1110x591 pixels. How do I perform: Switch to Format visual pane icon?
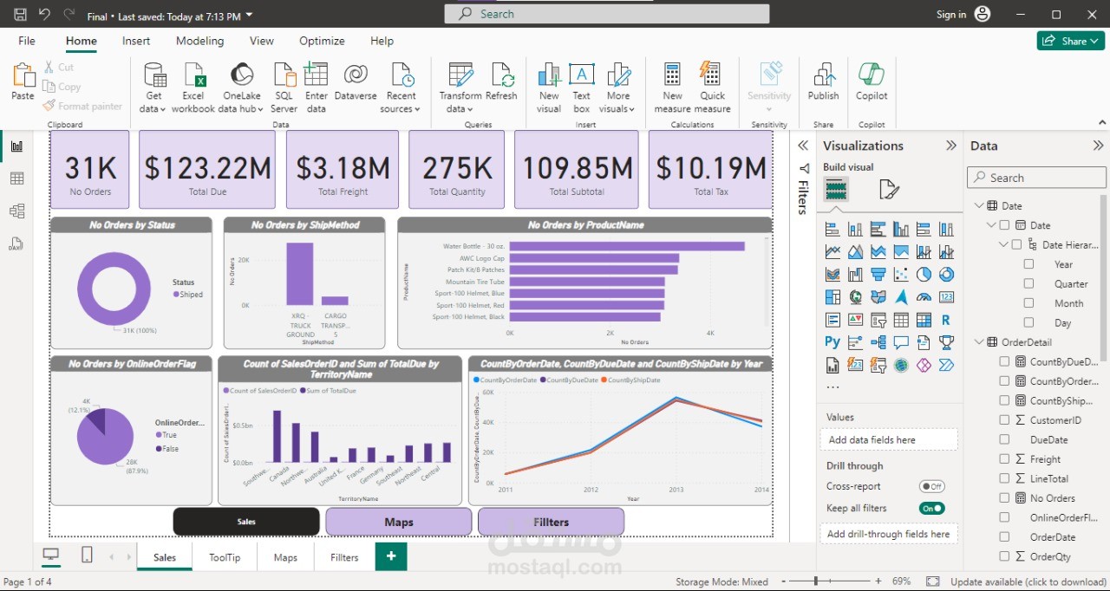pyautogui.click(x=888, y=189)
